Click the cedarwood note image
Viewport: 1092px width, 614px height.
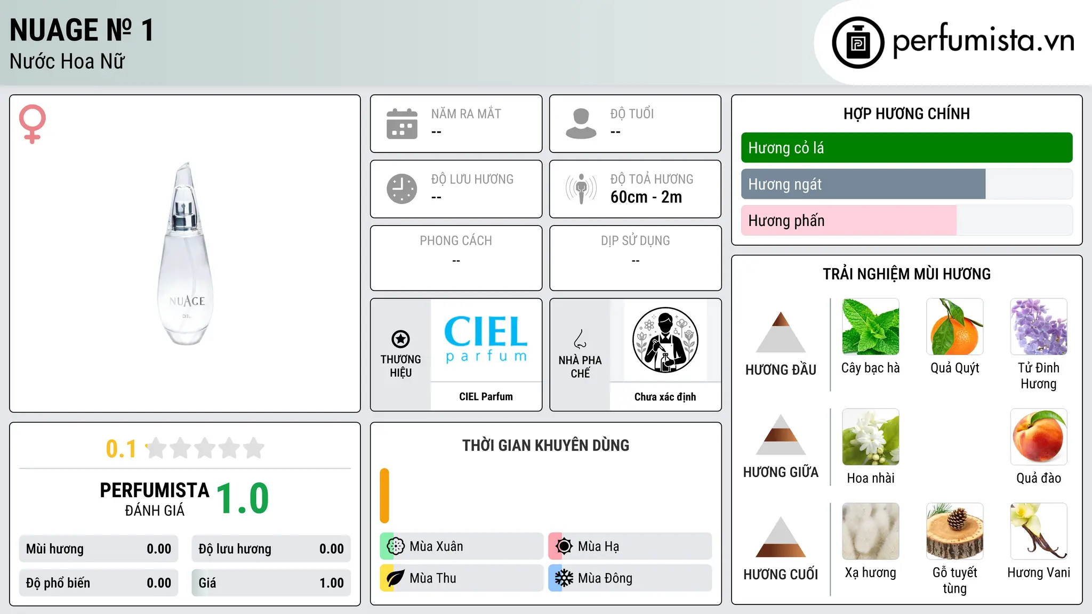[x=955, y=531]
